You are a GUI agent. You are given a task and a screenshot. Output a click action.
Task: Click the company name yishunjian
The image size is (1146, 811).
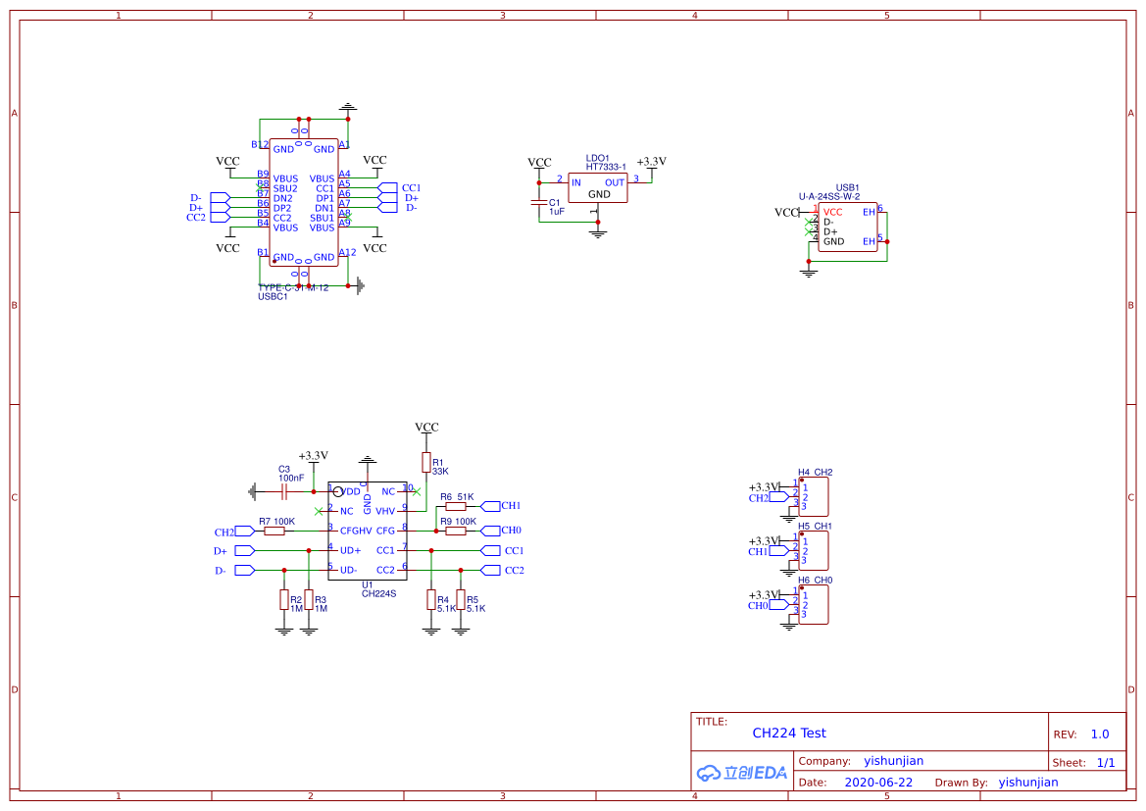click(893, 761)
